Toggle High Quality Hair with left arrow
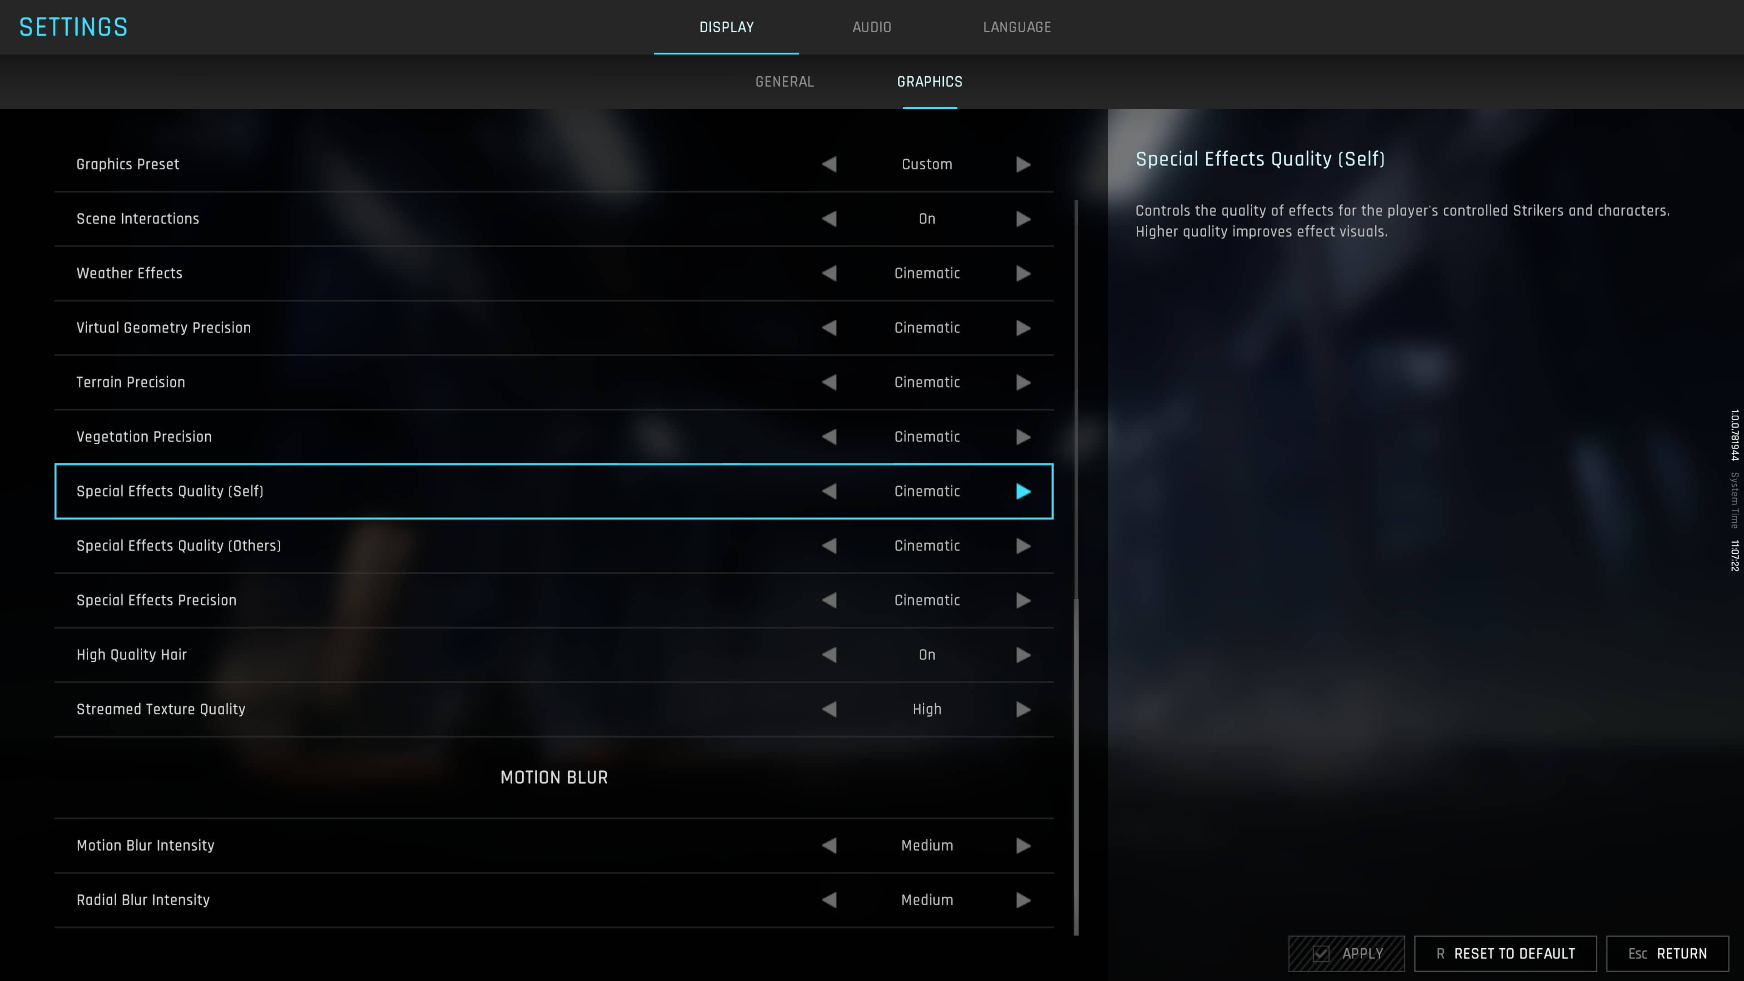 tap(829, 654)
